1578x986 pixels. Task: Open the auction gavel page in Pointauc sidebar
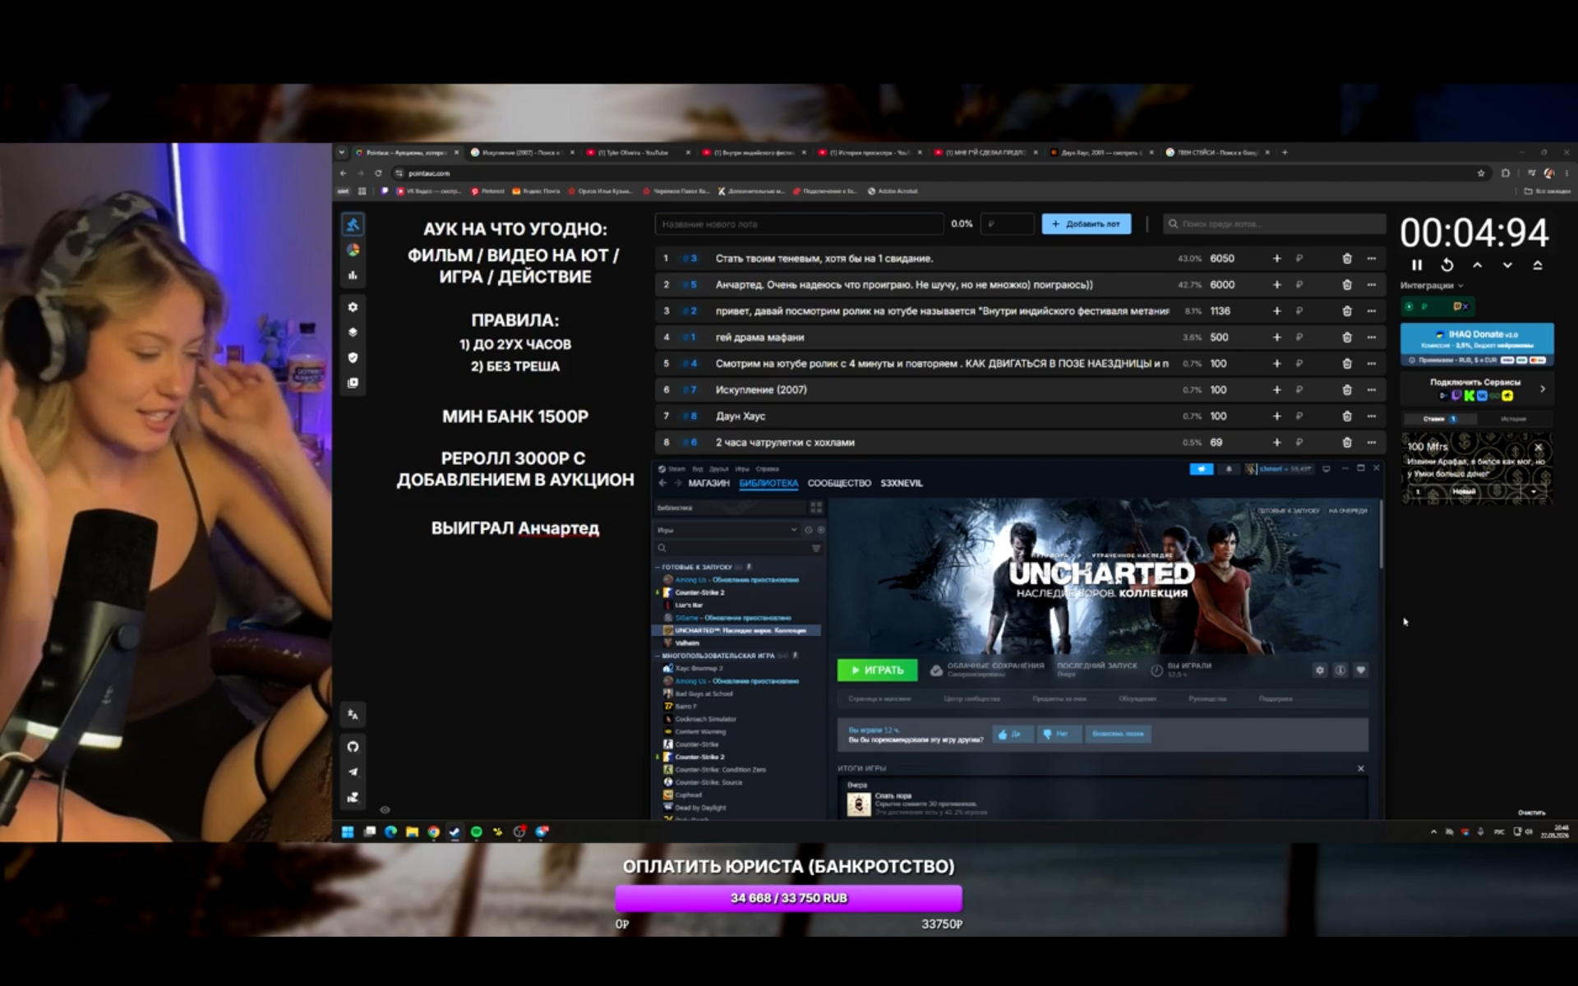353,224
